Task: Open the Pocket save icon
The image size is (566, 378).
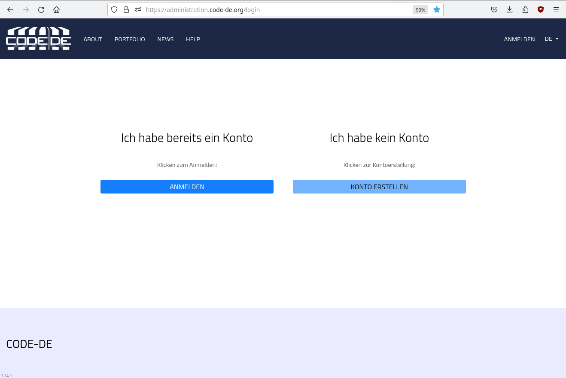Action: [x=494, y=9]
